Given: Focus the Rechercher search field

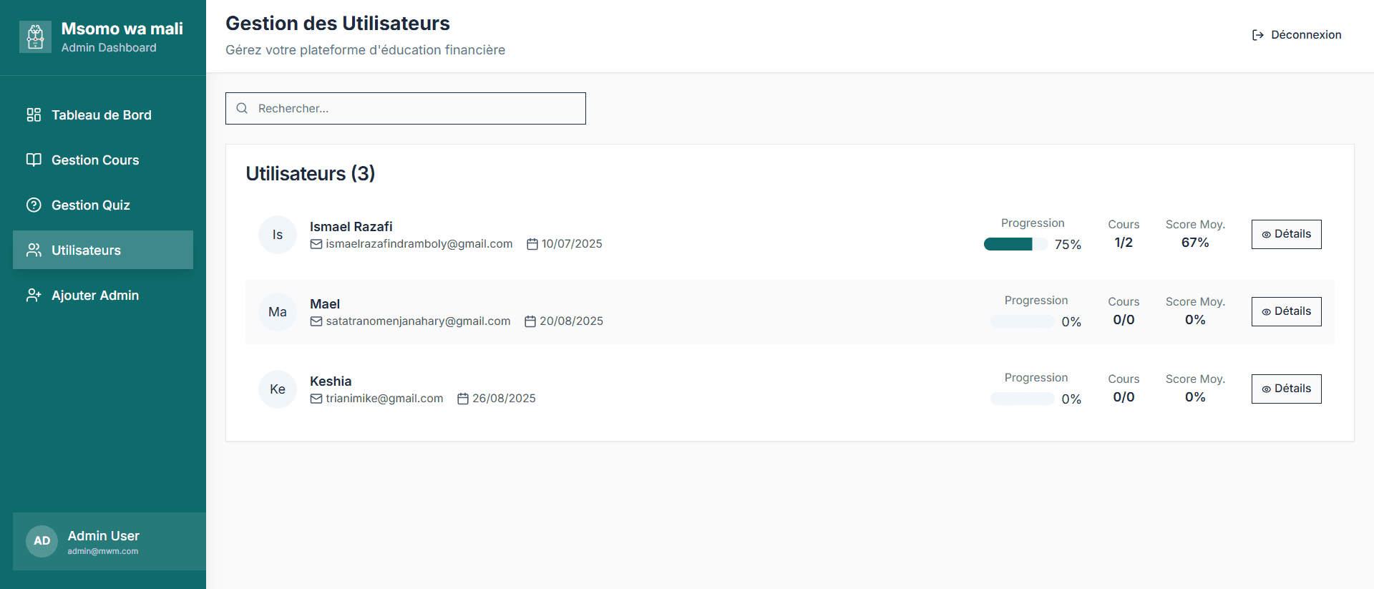Looking at the screenshot, I should point(415,108).
